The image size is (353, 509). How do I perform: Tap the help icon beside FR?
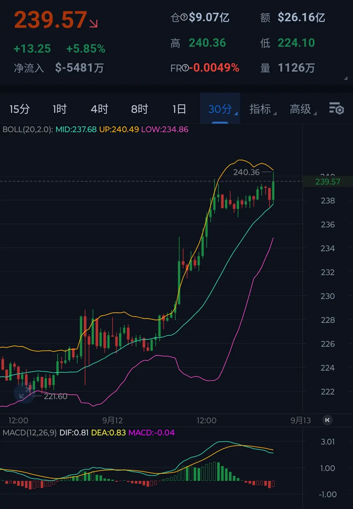[185, 68]
